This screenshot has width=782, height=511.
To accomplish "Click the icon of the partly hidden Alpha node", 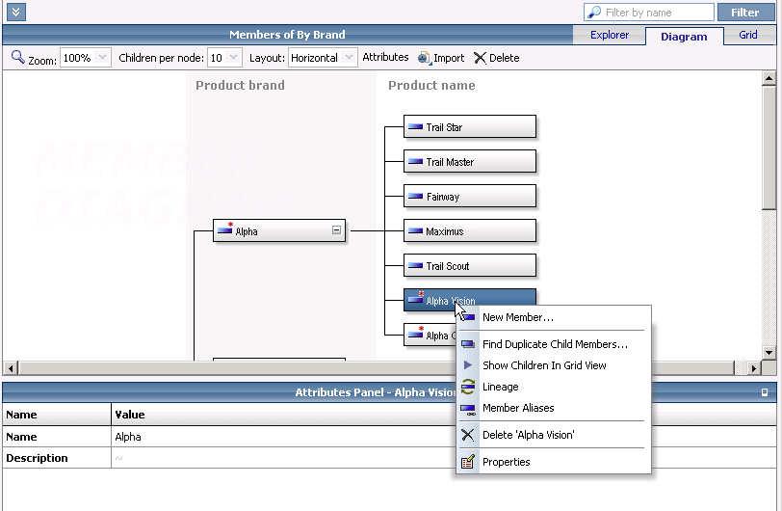I will 415,334.
